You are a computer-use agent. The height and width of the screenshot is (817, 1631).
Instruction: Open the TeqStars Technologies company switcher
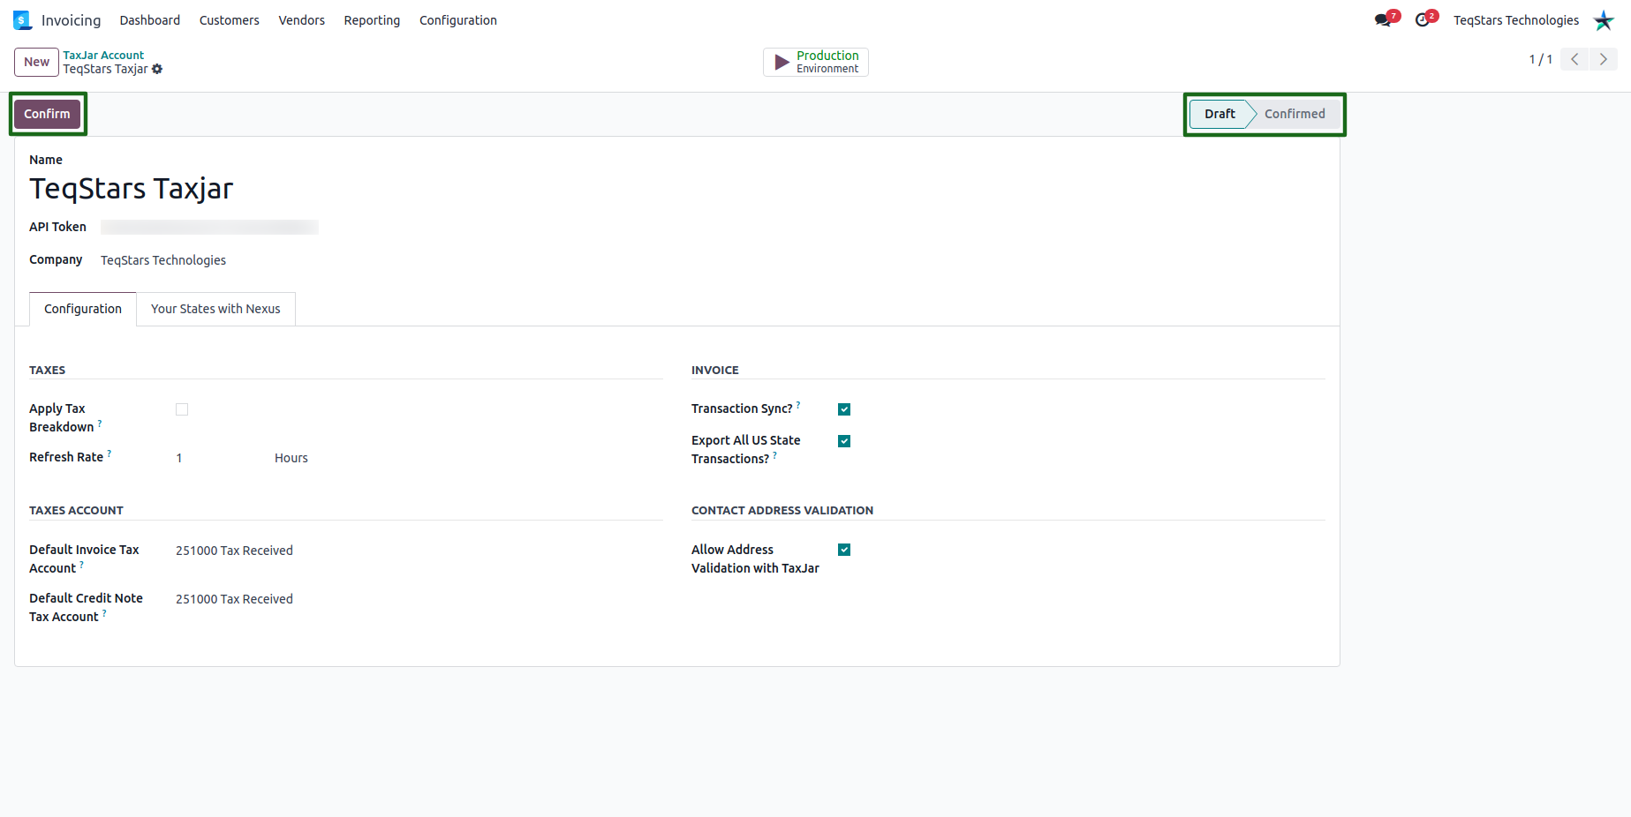point(1516,20)
